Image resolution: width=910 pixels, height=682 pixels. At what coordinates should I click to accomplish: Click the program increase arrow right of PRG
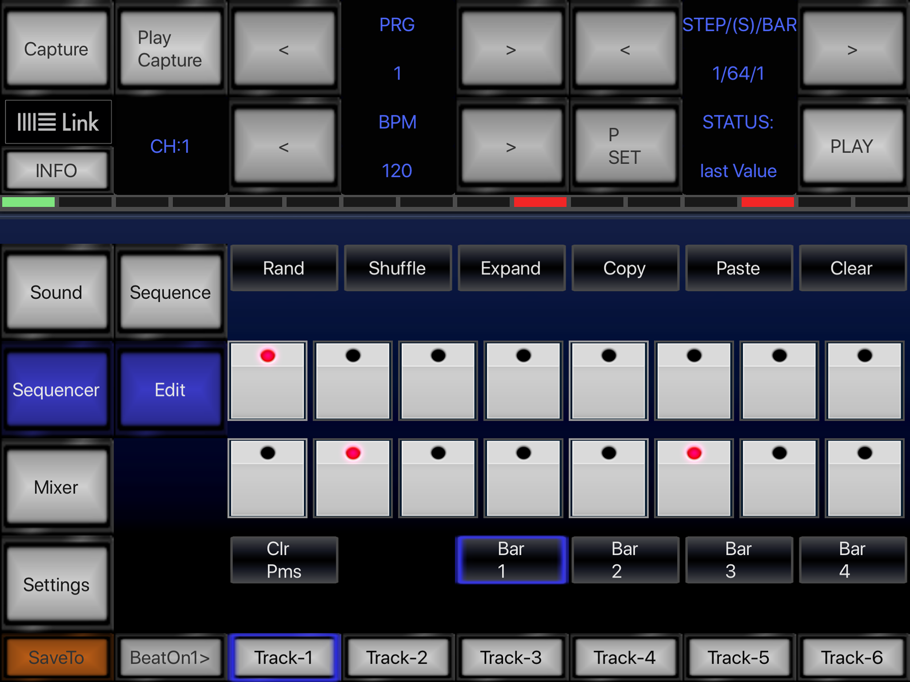click(x=511, y=49)
